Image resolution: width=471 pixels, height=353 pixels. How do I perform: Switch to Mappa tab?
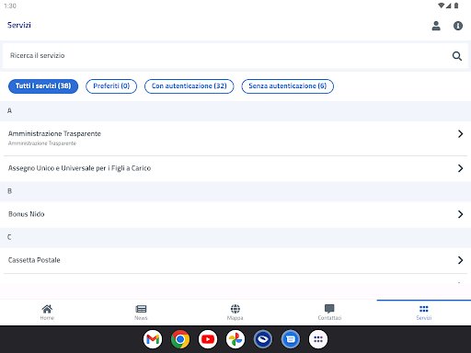pos(235,313)
